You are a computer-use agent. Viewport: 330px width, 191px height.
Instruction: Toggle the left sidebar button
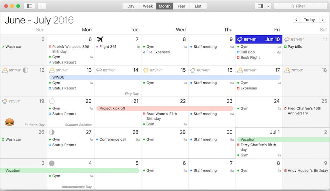(x=29, y=6)
